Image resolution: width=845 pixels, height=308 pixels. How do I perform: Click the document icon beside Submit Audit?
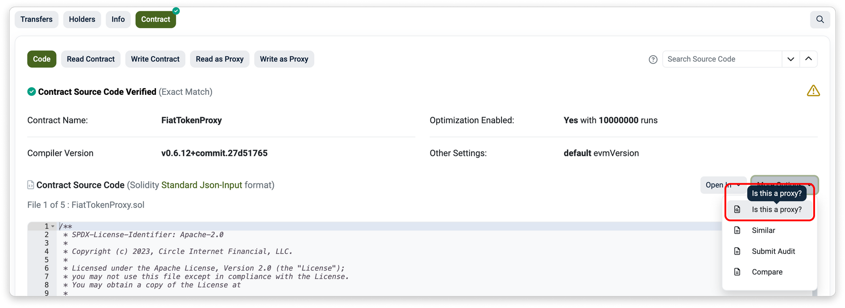click(737, 251)
